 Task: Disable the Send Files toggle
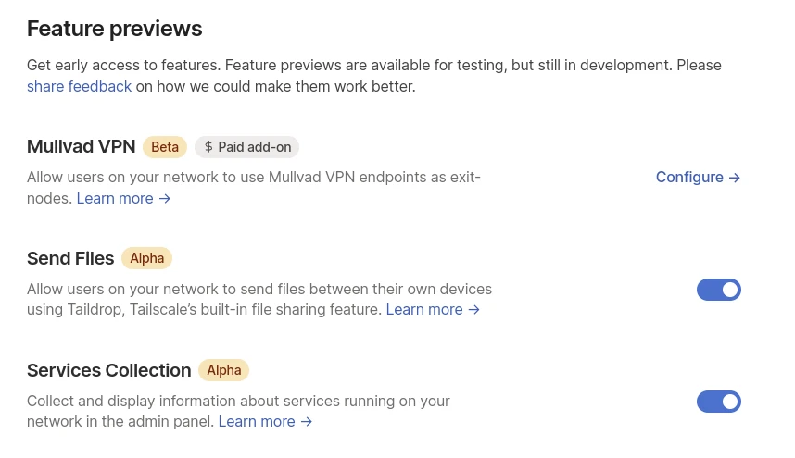coord(718,290)
